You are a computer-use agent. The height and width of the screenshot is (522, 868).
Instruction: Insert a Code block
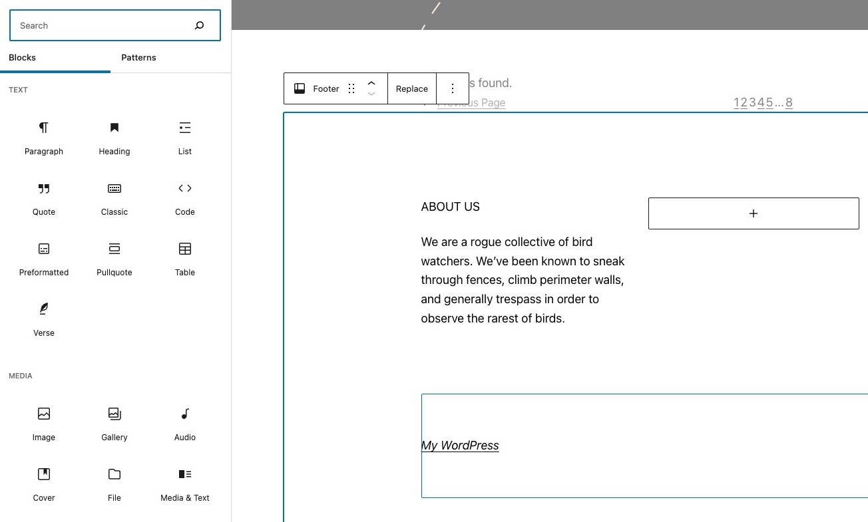click(185, 199)
